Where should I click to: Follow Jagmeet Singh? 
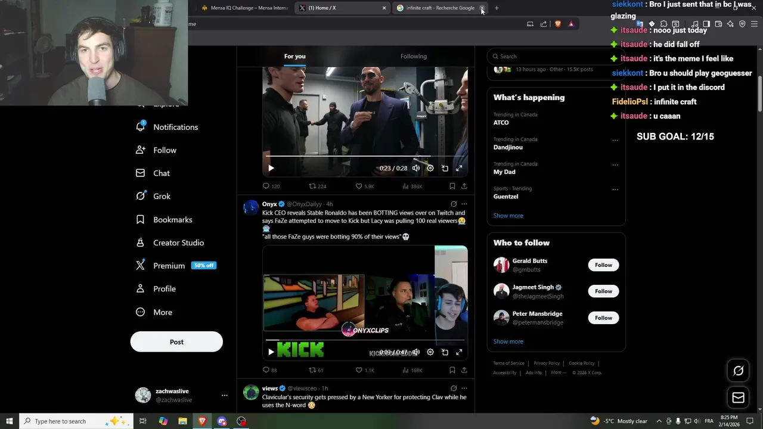click(x=603, y=291)
